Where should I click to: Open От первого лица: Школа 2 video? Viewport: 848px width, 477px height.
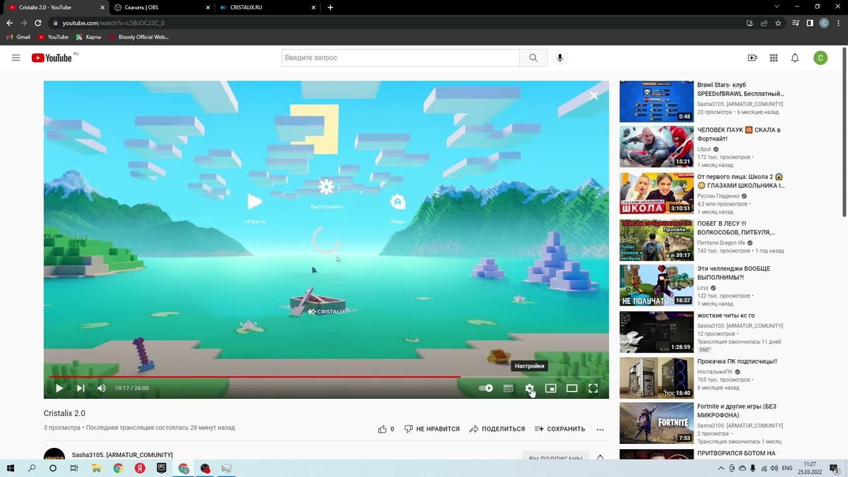(x=741, y=181)
